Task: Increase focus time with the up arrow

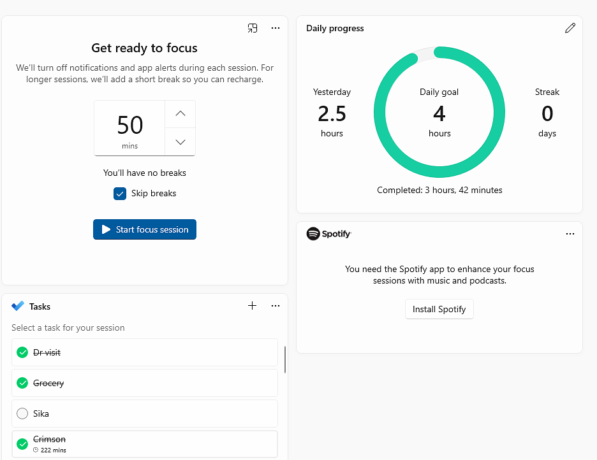Action: coord(181,114)
